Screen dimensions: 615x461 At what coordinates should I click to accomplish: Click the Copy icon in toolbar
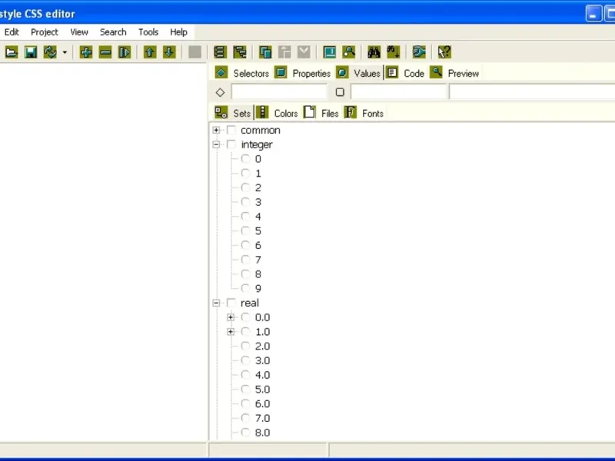pos(265,52)
